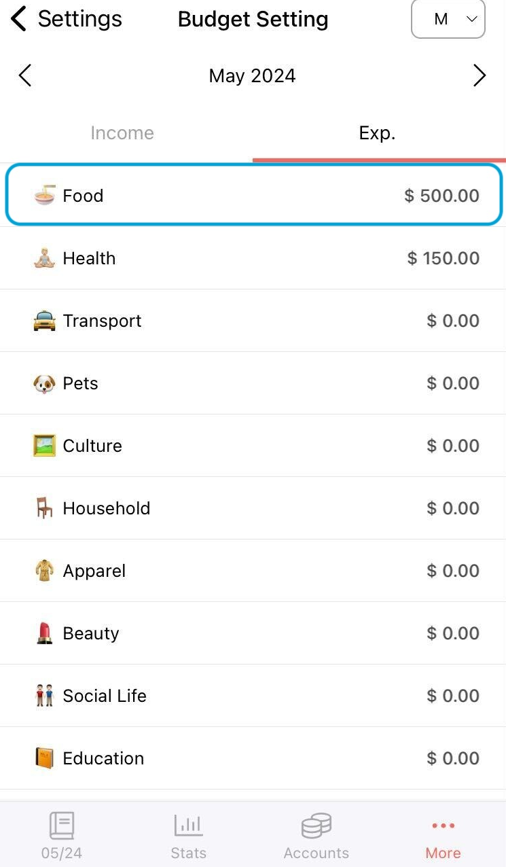Go back to Settings
The width and height of the screenshot is (506, 867).
pos(67,20)
